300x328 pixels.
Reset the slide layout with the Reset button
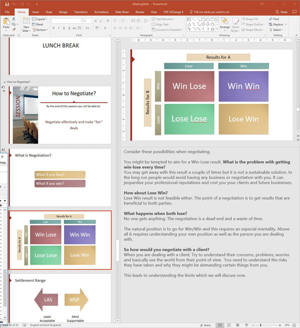[x=37, y=24]
